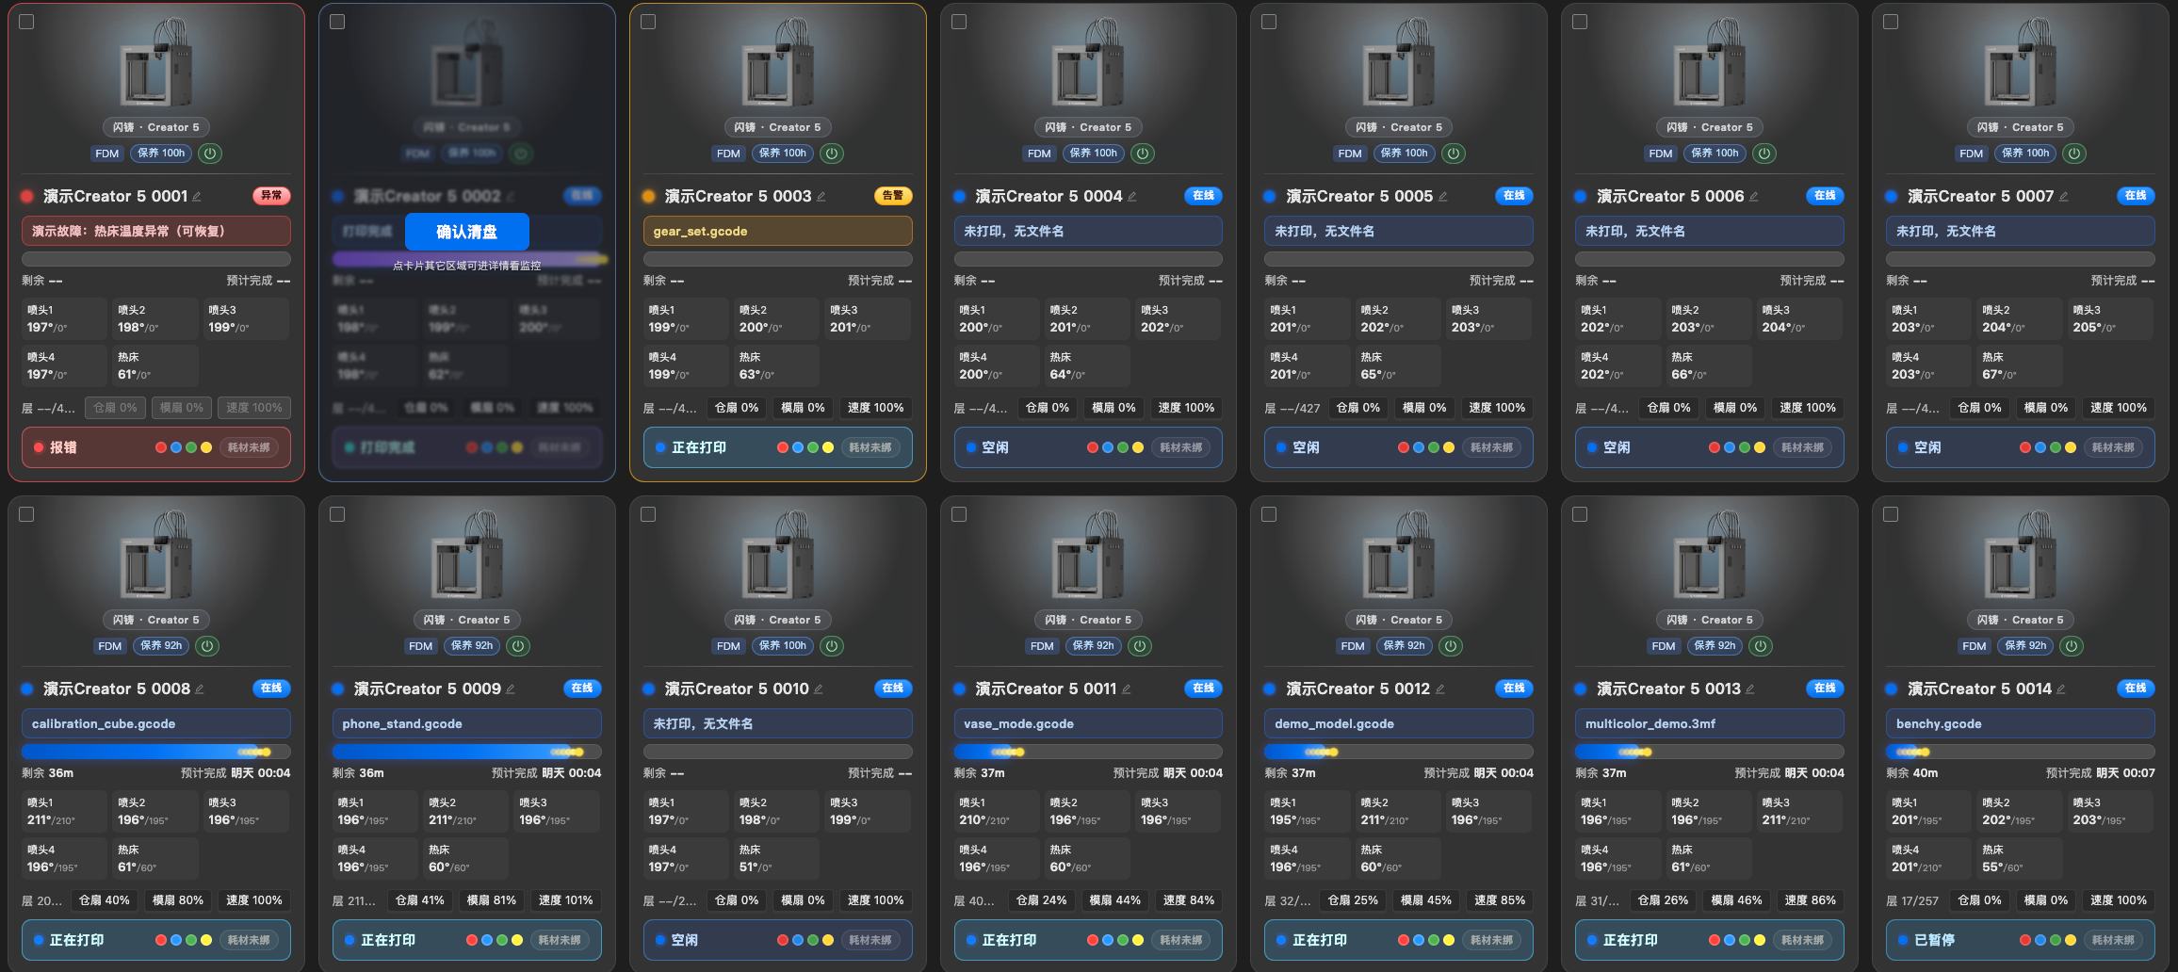The height and width of the screenshot is (972, 2178).
Task: Click 已暂停 status on 演示Creator 5 0014
Action: (1934, 940)
